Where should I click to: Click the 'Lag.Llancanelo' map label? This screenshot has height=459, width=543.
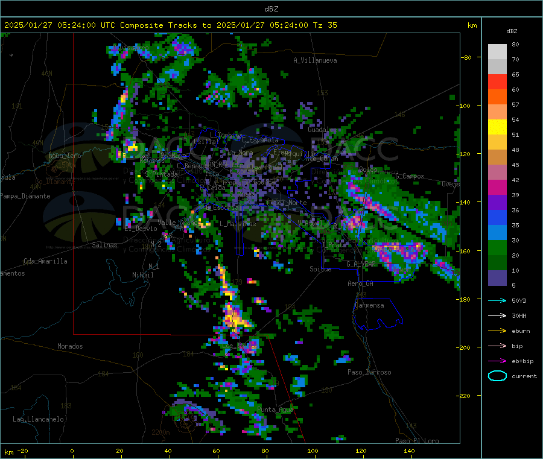pos(38,419)
